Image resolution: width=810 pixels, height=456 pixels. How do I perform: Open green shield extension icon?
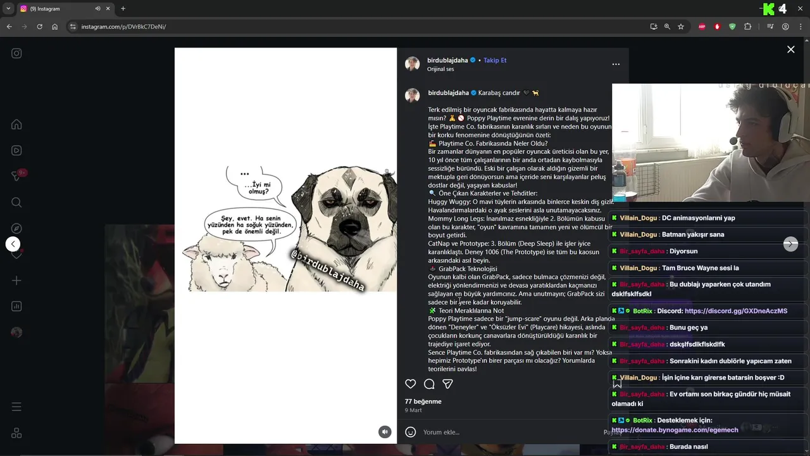pyautogui.click(x=733, y=27)
